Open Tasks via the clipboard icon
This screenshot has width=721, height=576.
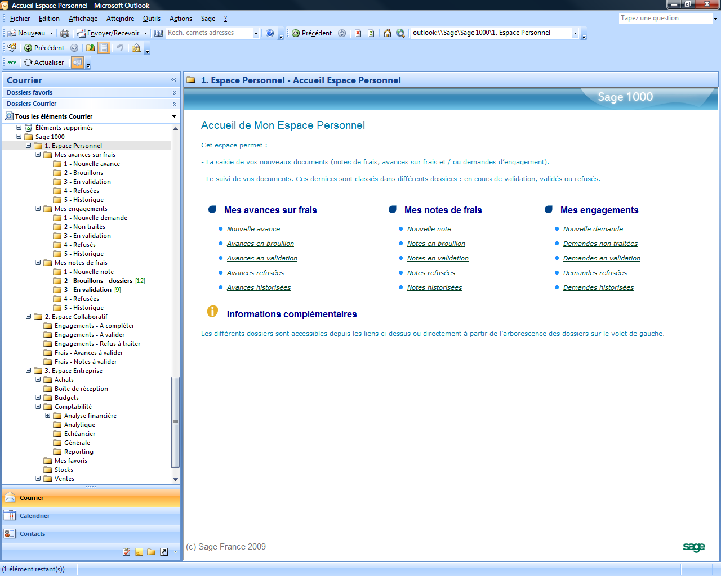[127, 552]
